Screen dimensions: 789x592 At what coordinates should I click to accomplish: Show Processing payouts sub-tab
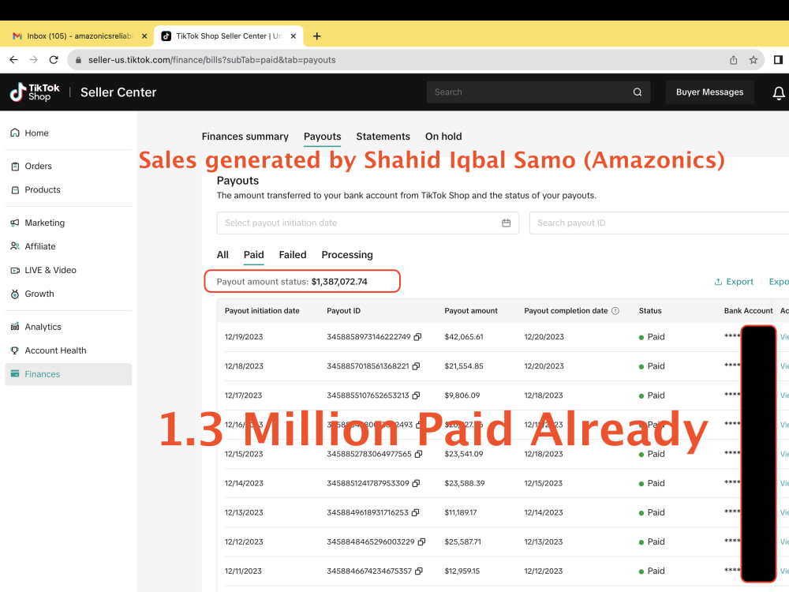[x=347, y=255]
